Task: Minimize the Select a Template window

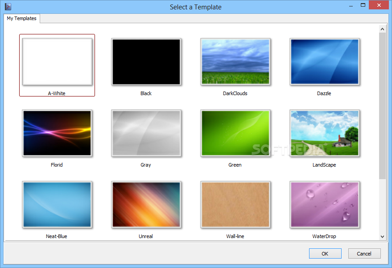Action: tap(351, 5)
